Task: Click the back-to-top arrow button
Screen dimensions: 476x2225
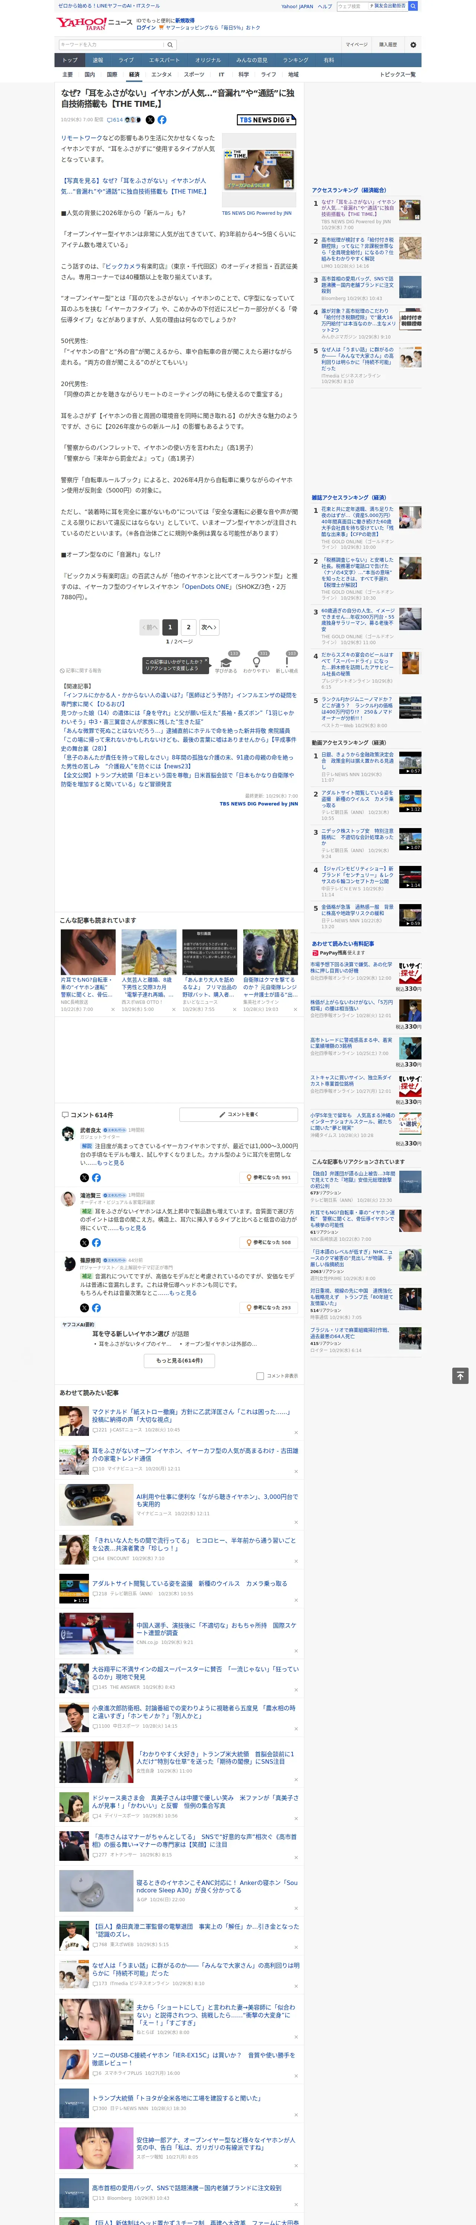Action: (x=460, y=1376)
